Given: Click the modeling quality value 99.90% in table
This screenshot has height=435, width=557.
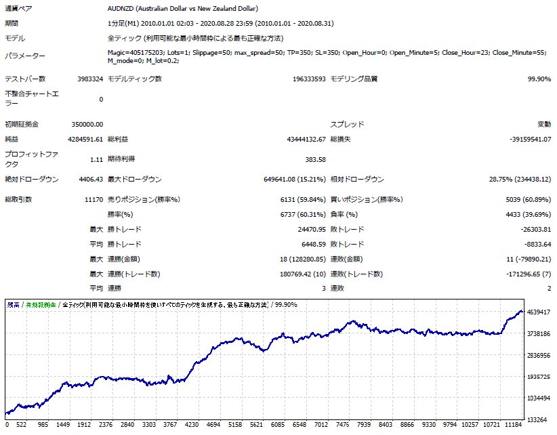Looking at the screenshot, I should pos(539,79).
